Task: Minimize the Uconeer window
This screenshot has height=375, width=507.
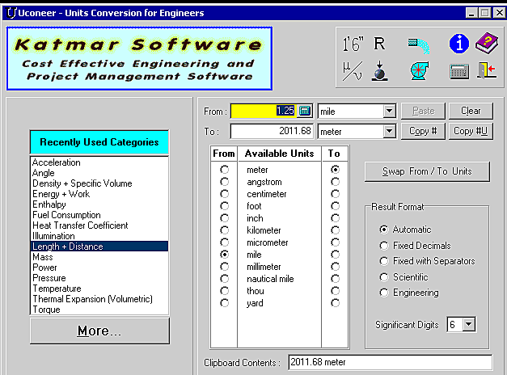Action: 471,13
